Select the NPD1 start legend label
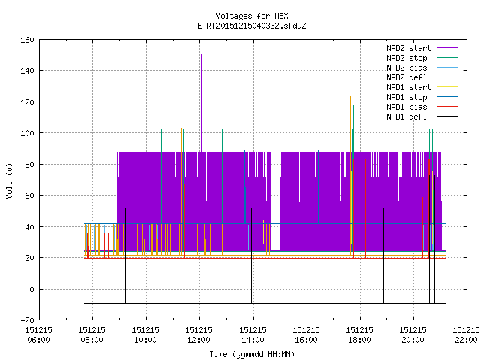 pyautogui.click(x=409, y=87)
